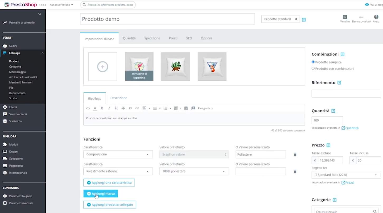This screenshot has width=383, height=213.
Task: Click the Italic formatting icon
Action: (109, 108)
